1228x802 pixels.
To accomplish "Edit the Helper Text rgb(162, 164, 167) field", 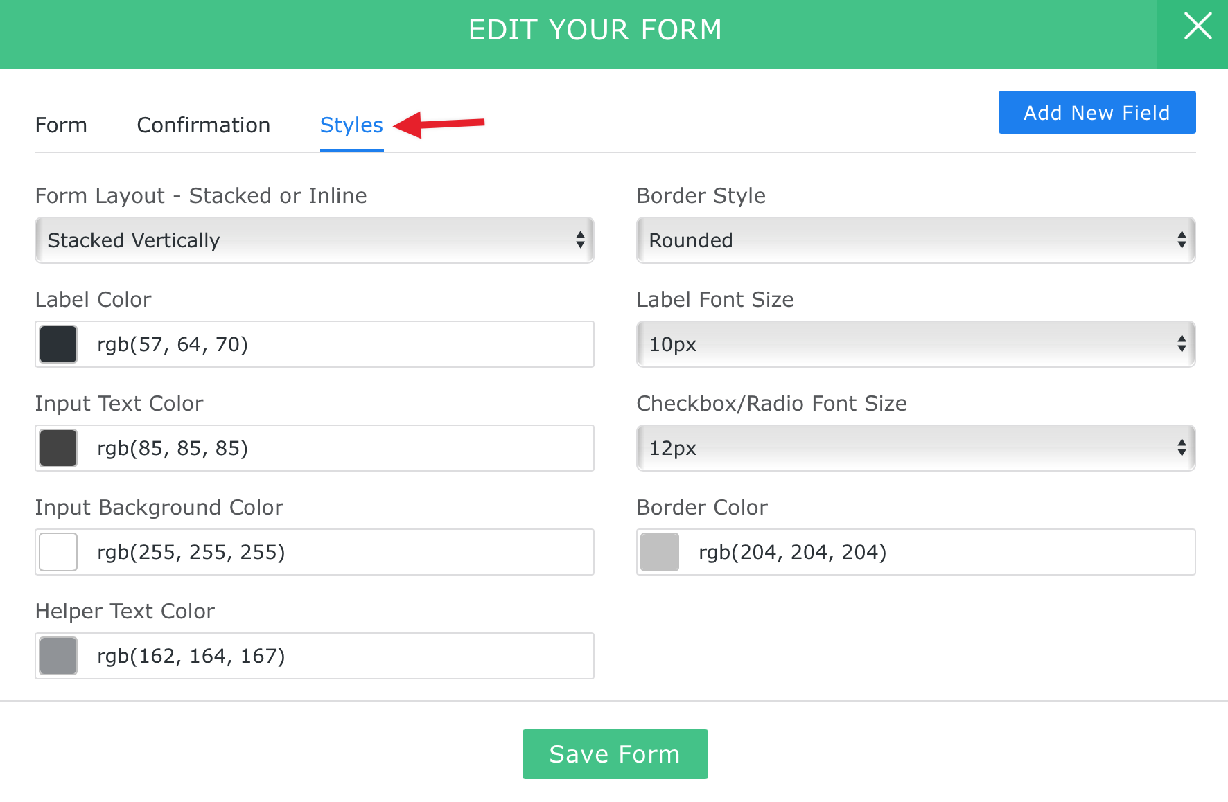I will [x=315, y=656].
